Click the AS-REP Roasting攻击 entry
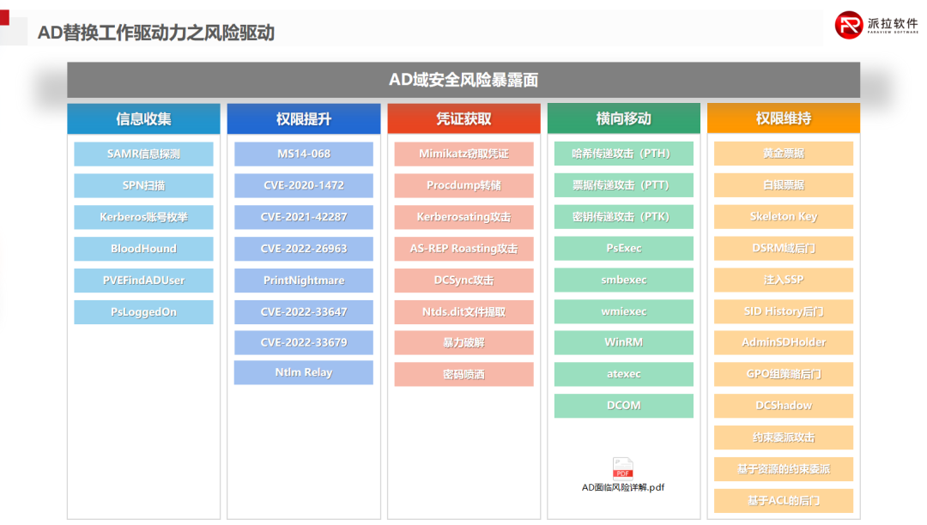 (463, 249)
